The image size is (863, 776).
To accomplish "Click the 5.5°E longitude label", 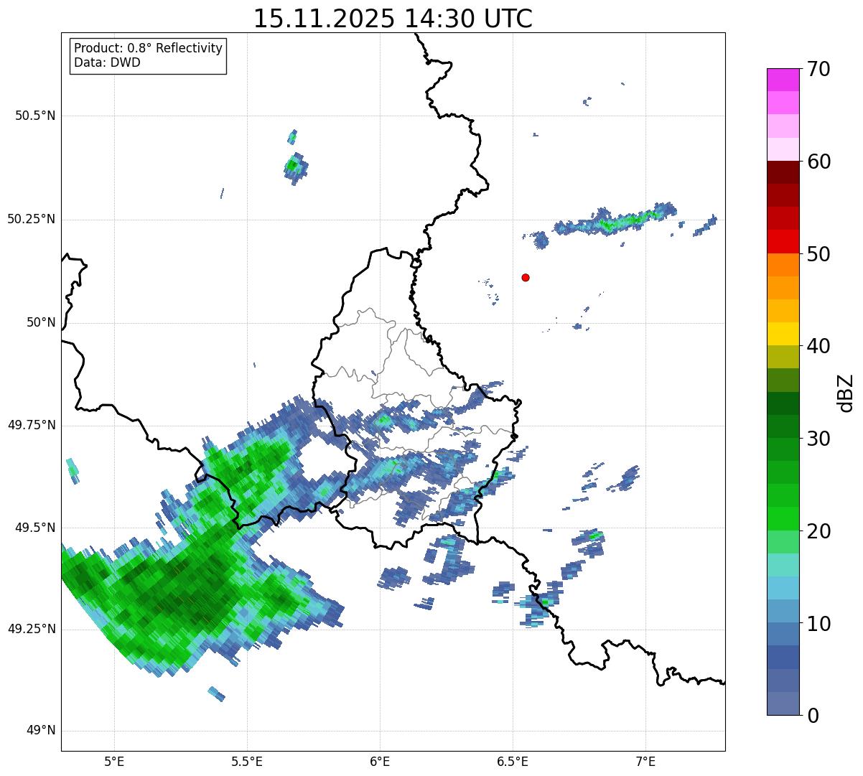I will [247, 762].
